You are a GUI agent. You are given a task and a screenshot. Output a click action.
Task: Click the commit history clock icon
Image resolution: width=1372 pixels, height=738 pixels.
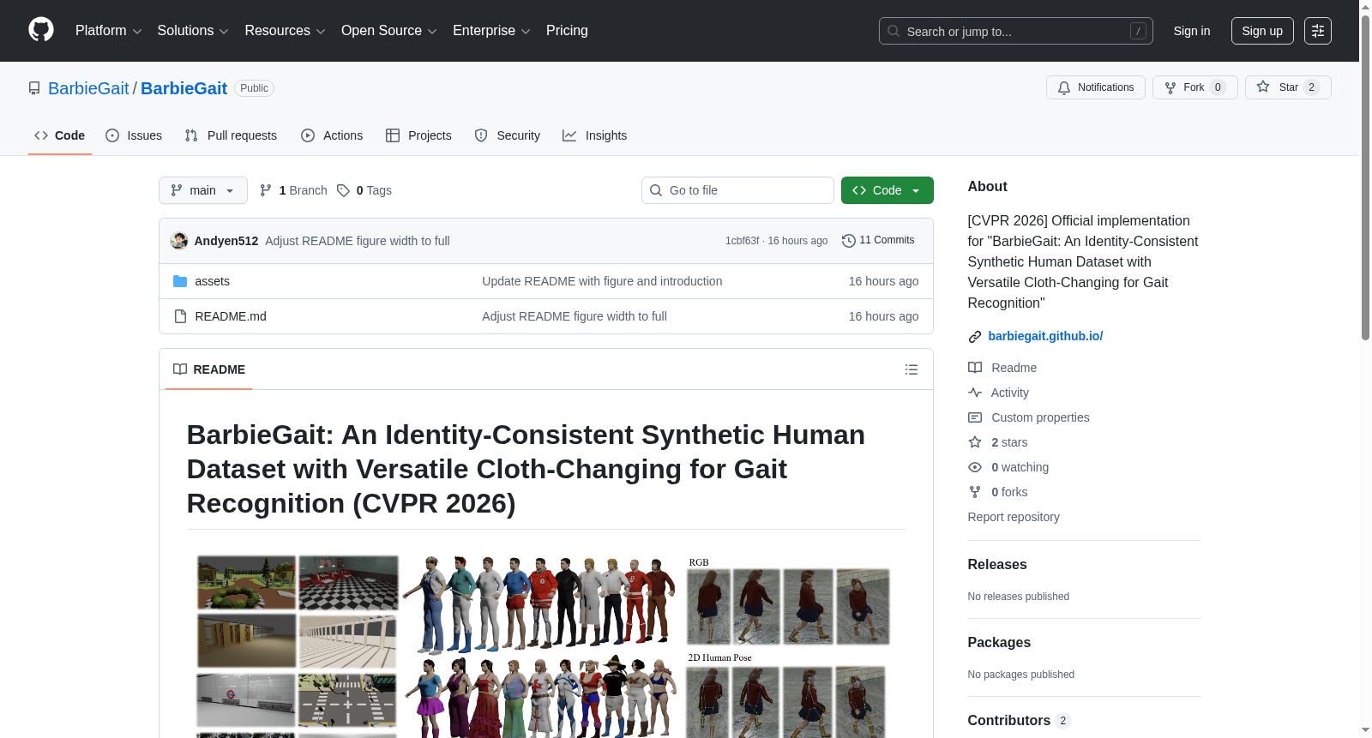click(849, 241)
